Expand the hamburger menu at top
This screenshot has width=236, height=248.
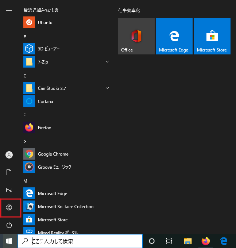(9, 11)
